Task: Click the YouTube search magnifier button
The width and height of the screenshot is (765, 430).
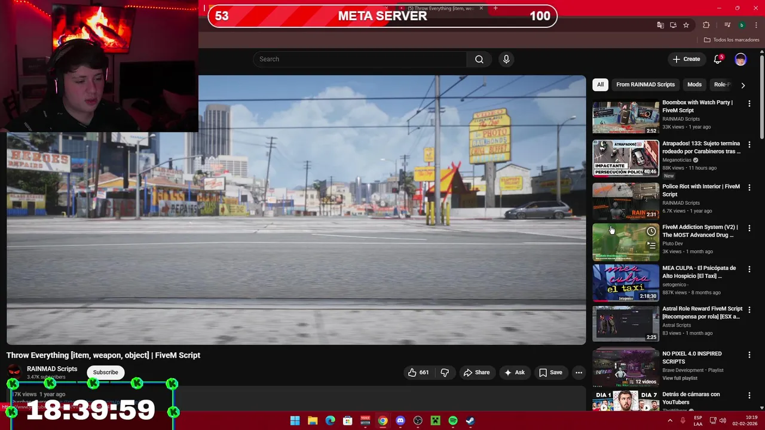Action: click(479, 59)
